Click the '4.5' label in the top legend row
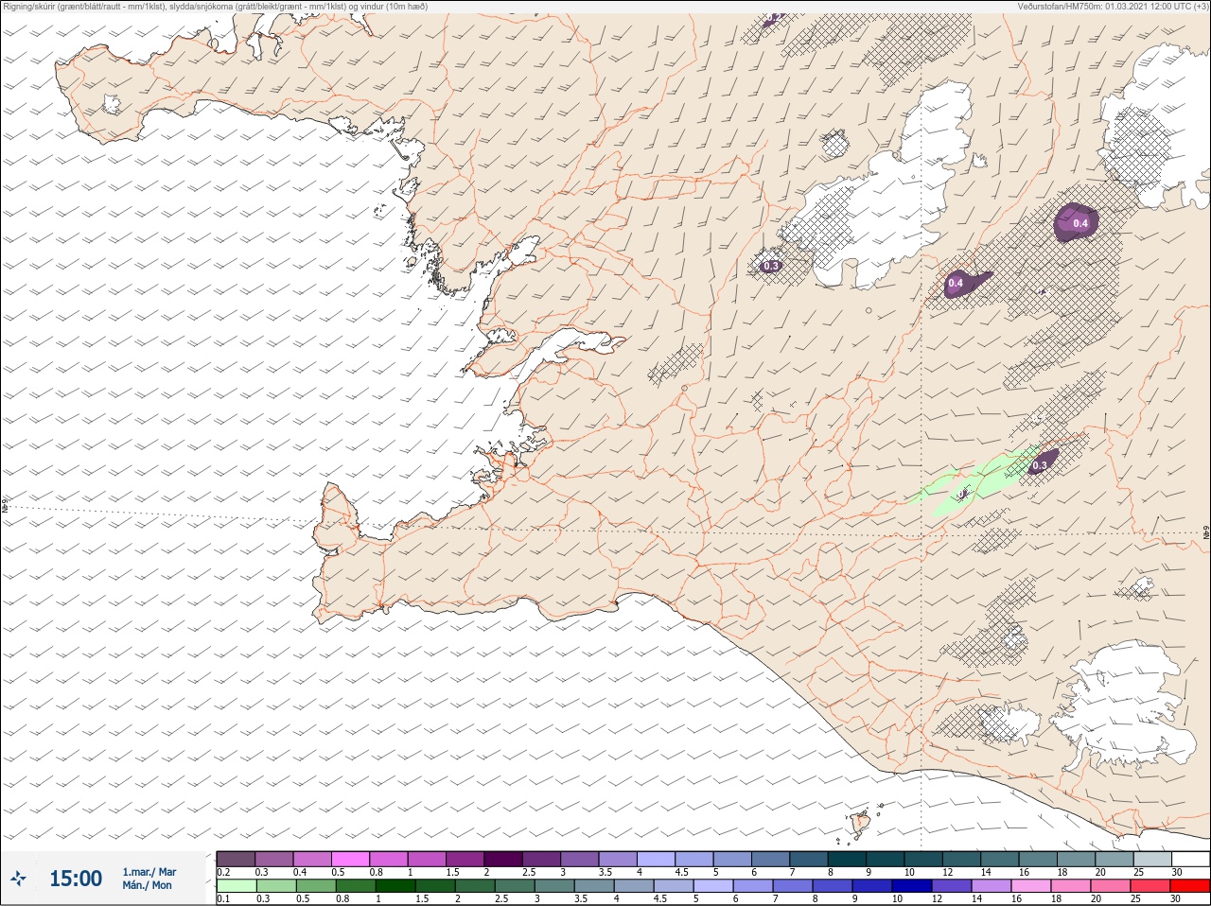This screenshot has height=906, width=1211. [x=681, y=872]
